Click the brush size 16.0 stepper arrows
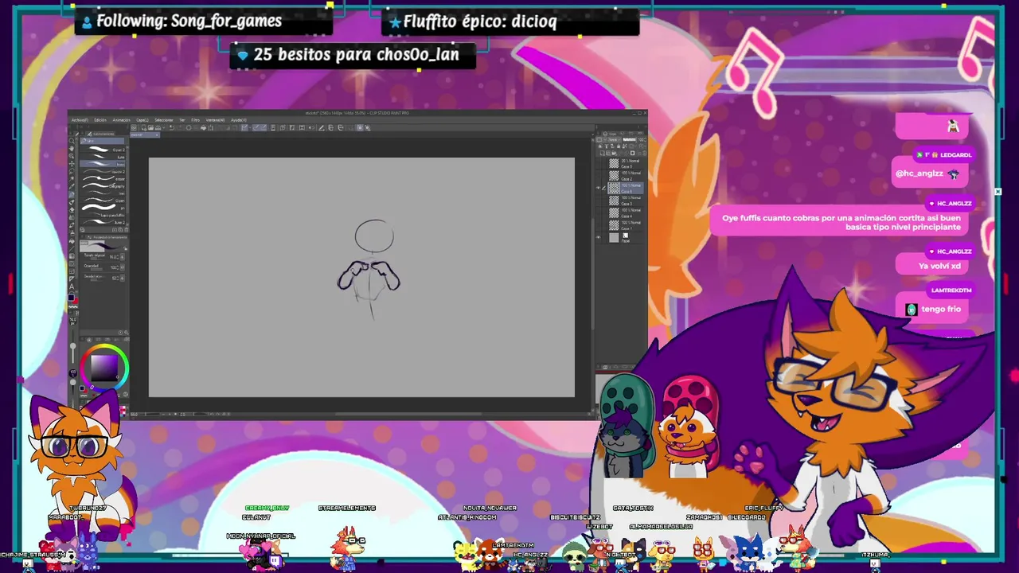 (x=117, y=257)
